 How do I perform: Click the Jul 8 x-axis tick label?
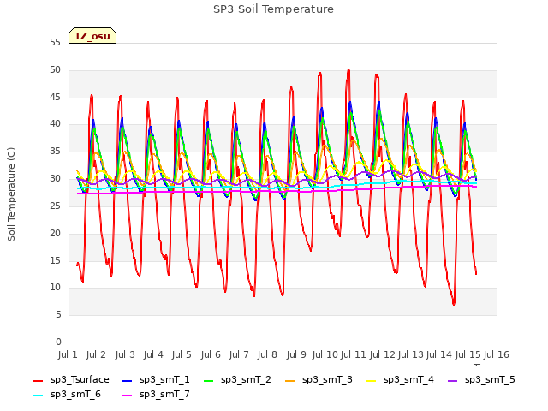pyautogui.click(x=267, y=354)
